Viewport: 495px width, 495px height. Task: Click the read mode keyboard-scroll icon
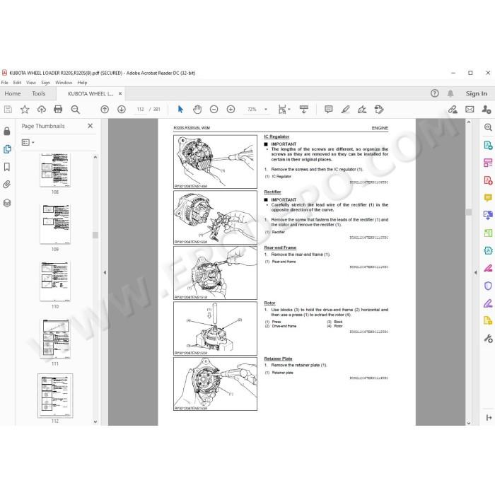tap(303, 110)
